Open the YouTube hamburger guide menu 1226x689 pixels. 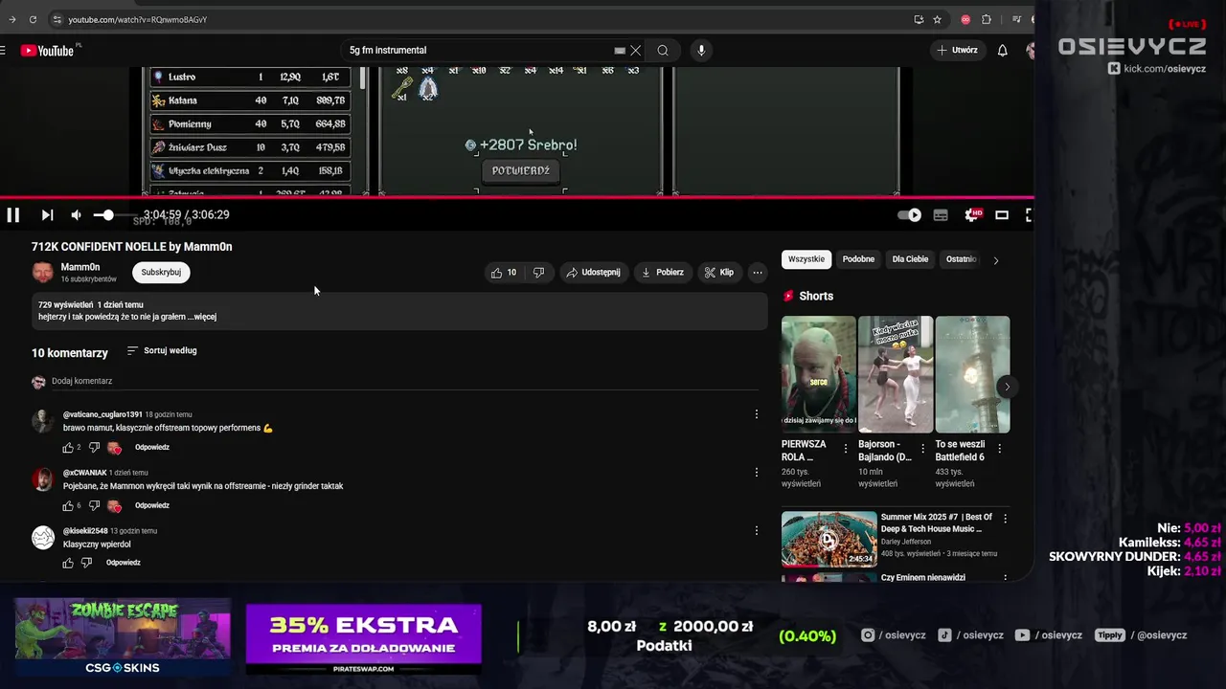click(3, 51)
